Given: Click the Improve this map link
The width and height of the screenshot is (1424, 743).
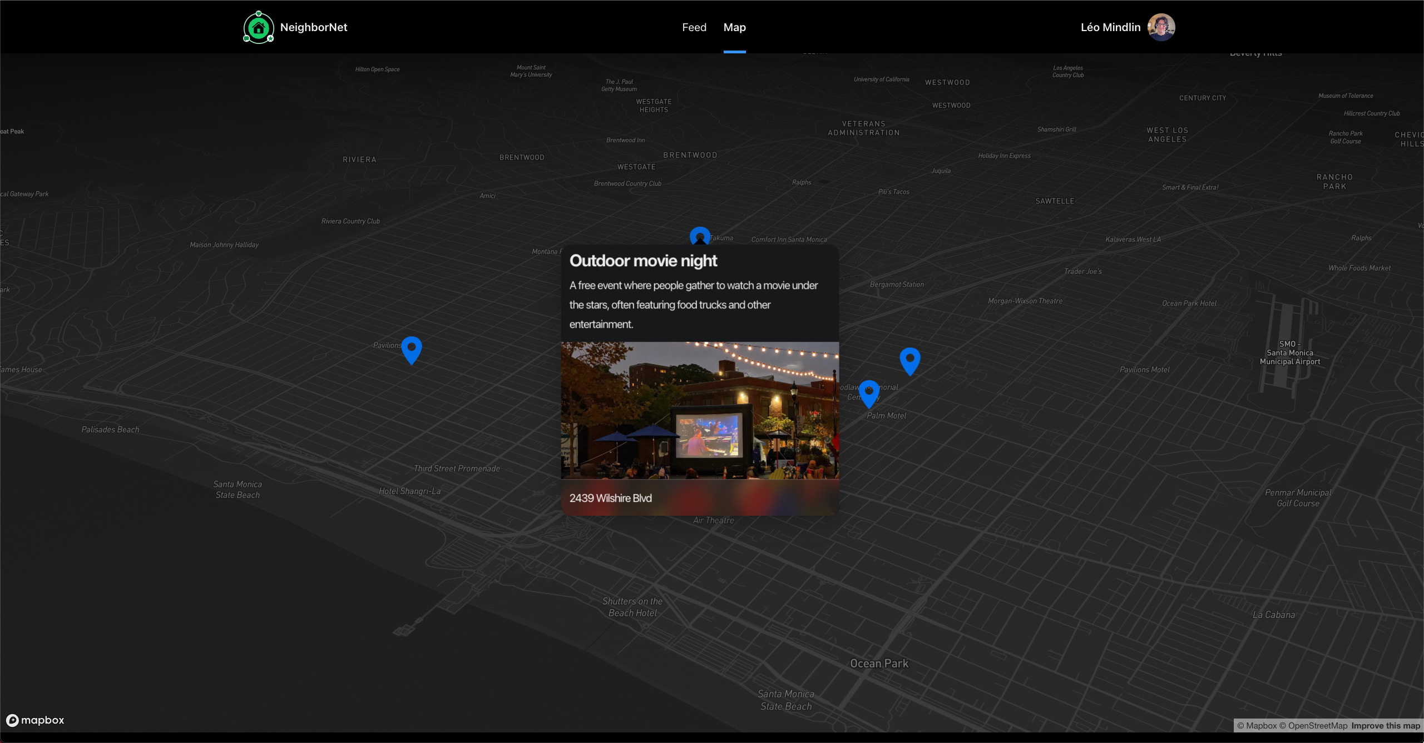Looking at the screenshot, I should [x=1386, y=726].
